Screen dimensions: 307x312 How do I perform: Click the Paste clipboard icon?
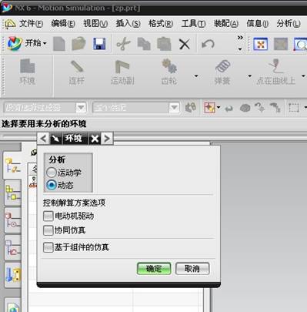click(x=164, y=44)
